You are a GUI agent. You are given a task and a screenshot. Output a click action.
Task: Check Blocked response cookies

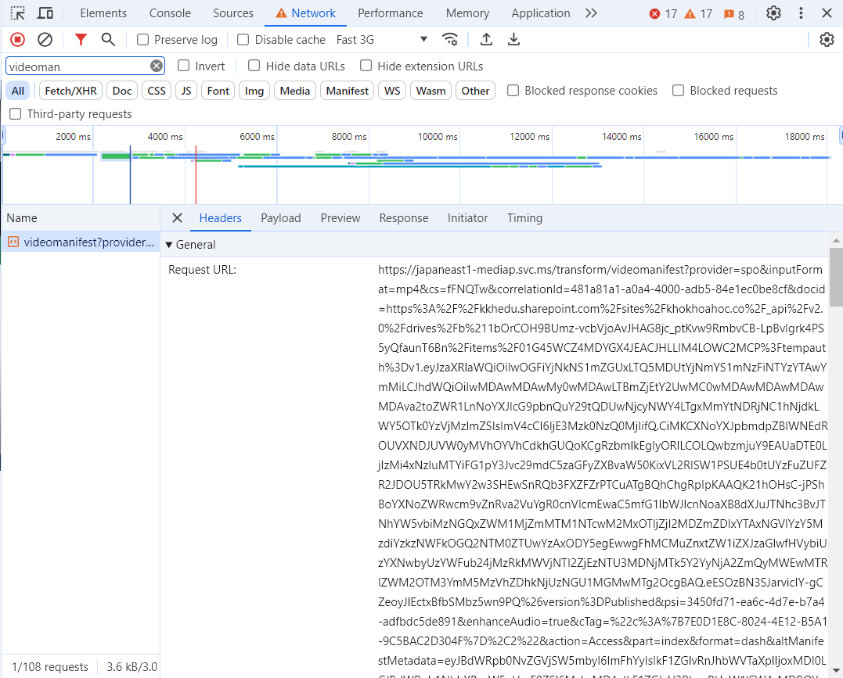513,90
